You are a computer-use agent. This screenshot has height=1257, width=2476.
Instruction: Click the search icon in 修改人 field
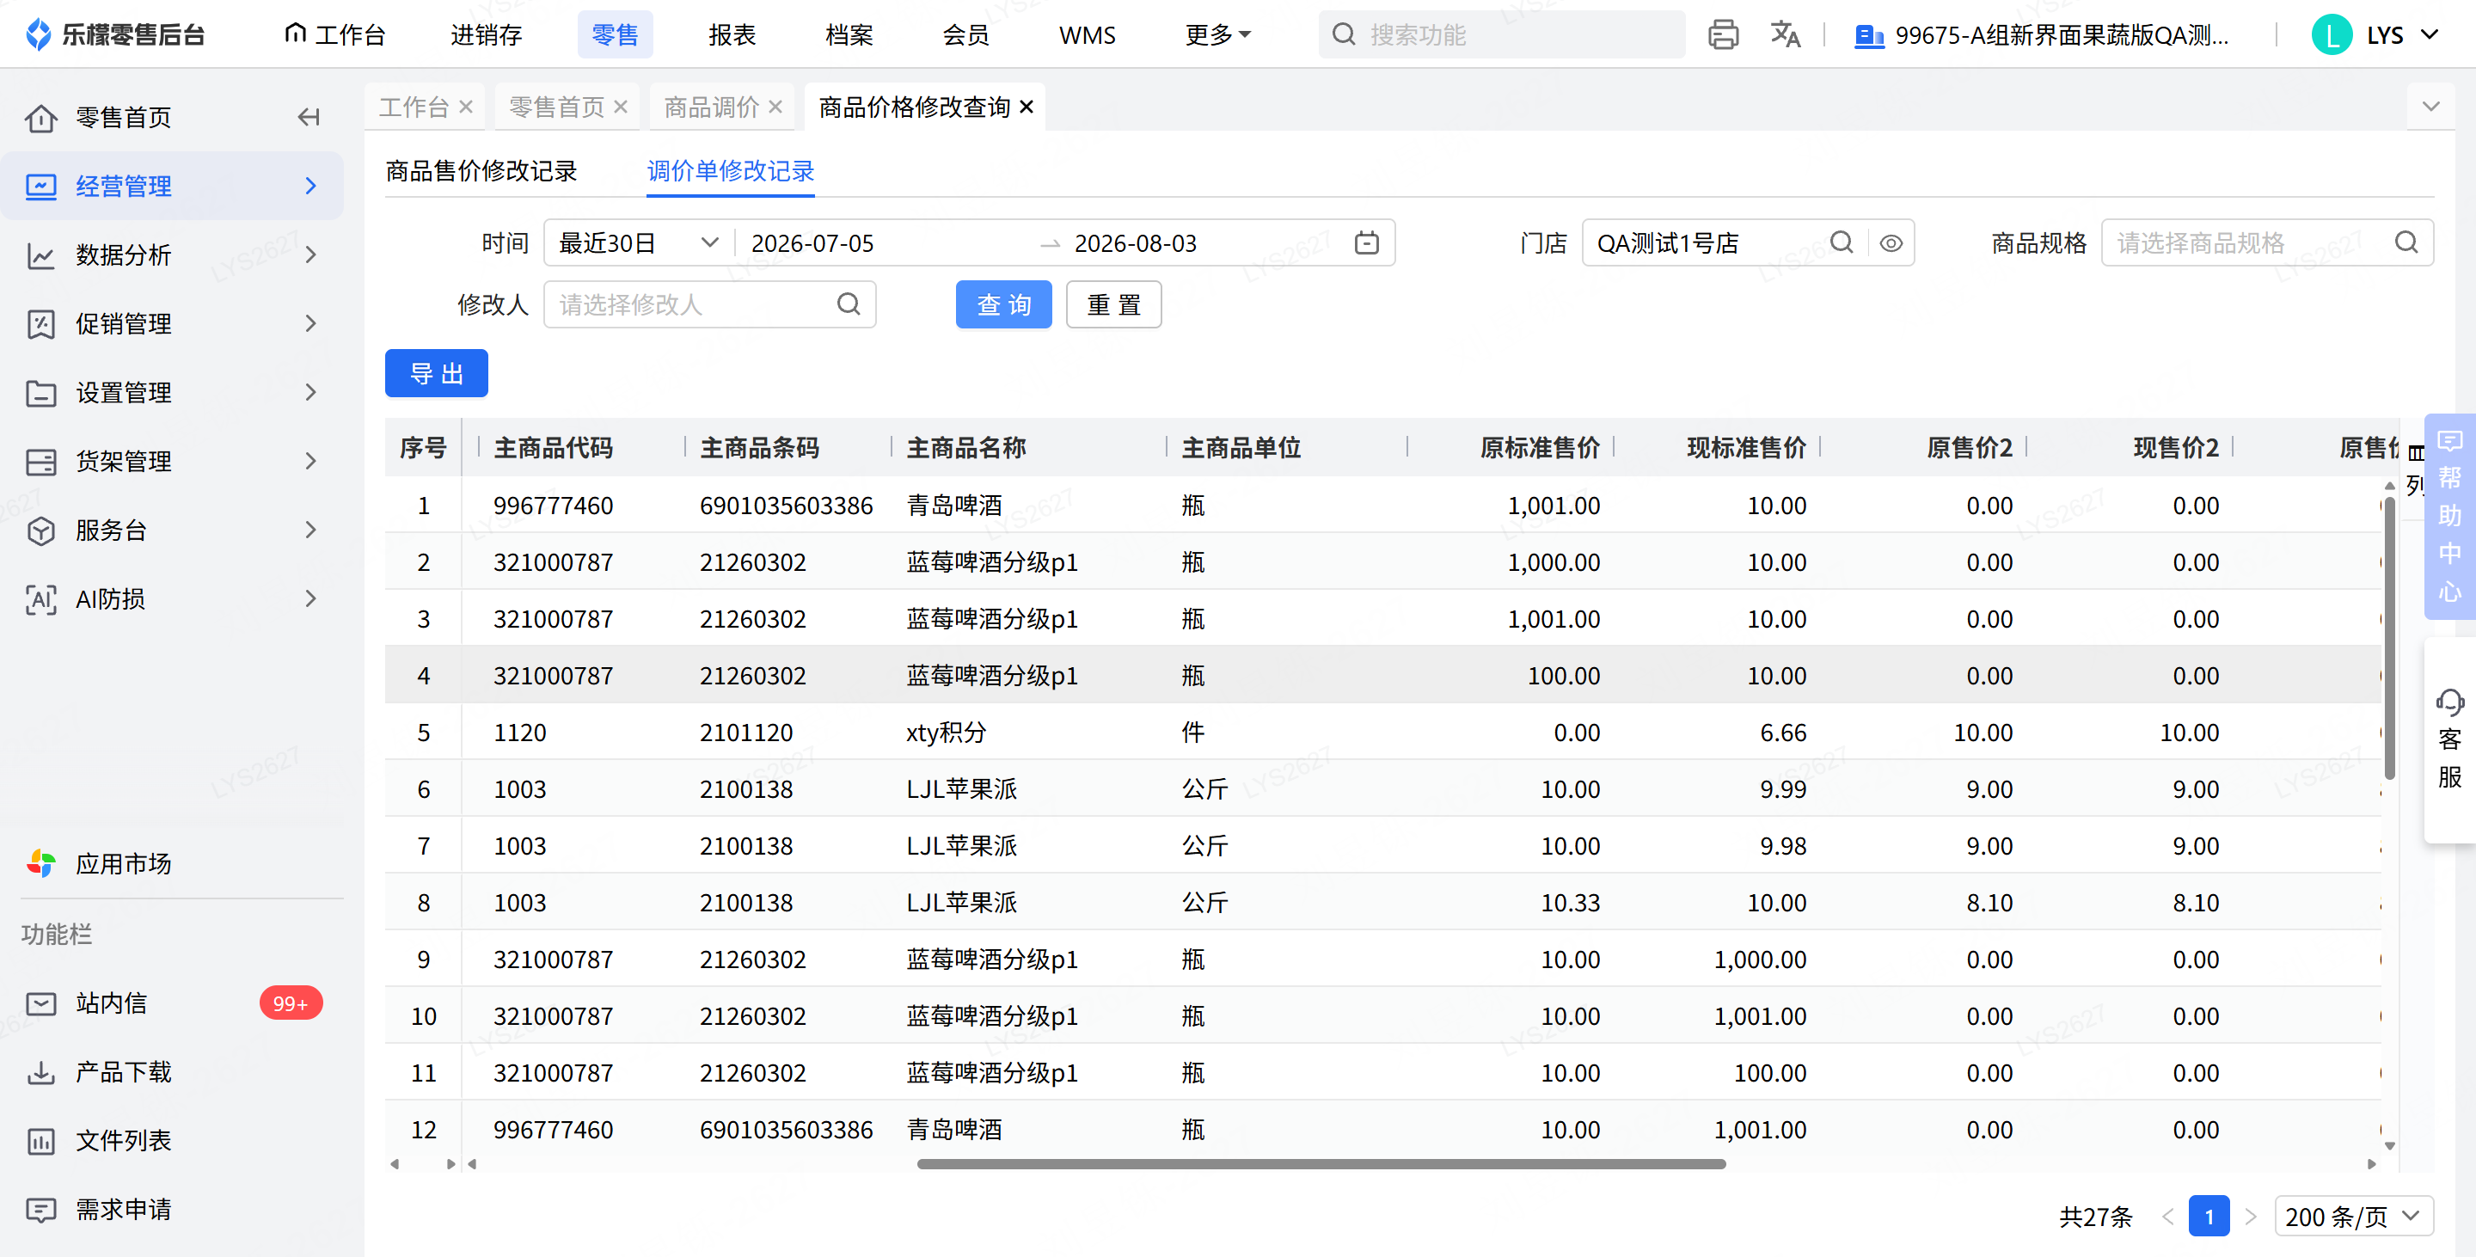pos(849,304)
